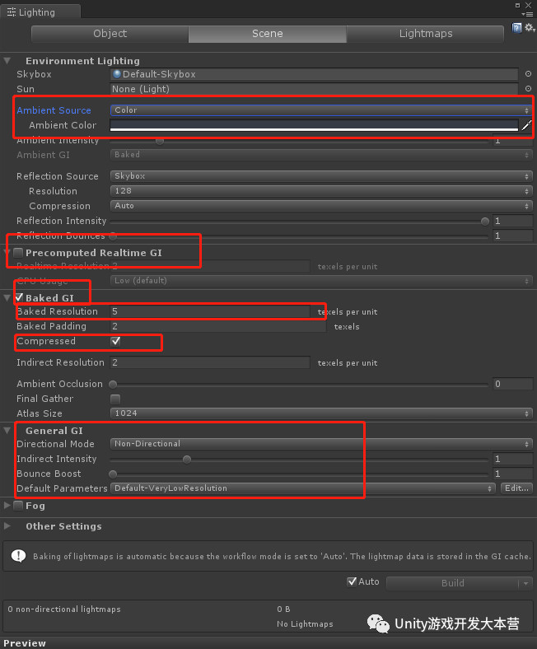Pick Ambient Color with the eyedropper
537x649 pixels.
(526, 125)
